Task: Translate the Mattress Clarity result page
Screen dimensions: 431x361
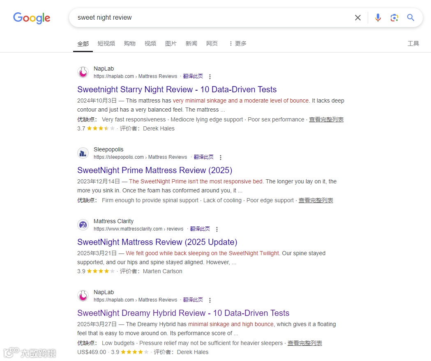Action: point(200,229)
